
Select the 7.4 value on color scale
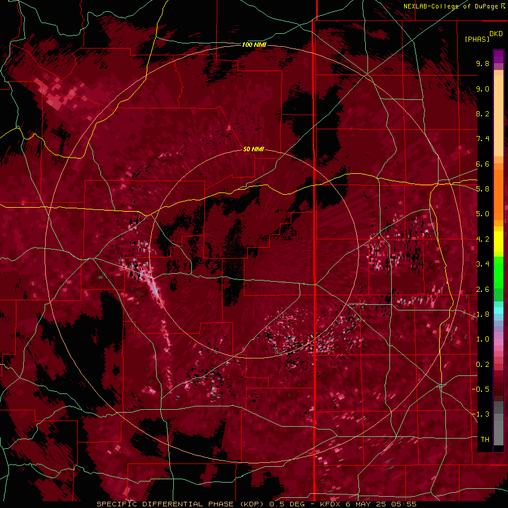(x=483, y=139)
